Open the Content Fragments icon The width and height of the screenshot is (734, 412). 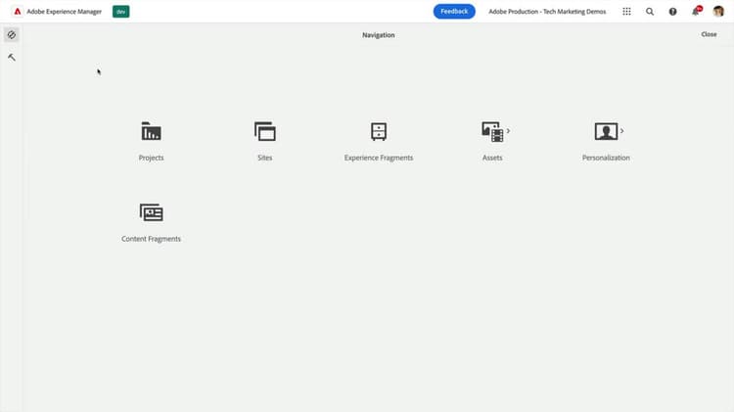coord(151,212)
